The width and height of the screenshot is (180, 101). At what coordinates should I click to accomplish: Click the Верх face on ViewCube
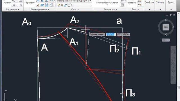pos(166,27)
